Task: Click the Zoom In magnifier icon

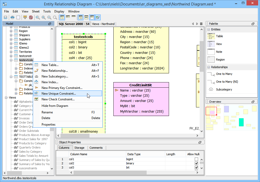Action: (x=43, y=17)
